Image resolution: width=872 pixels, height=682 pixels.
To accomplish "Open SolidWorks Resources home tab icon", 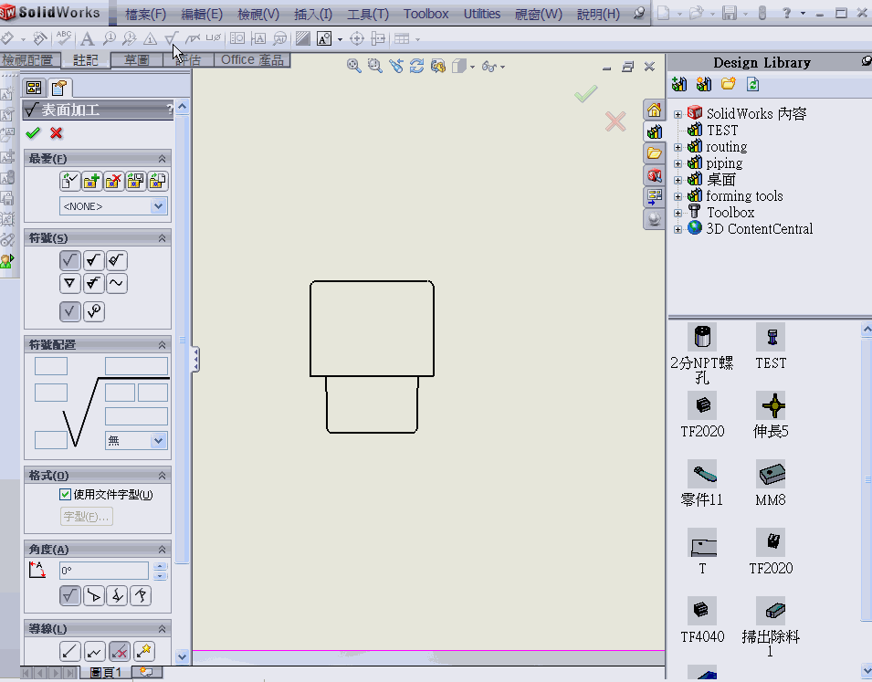I will click(654, 110).
